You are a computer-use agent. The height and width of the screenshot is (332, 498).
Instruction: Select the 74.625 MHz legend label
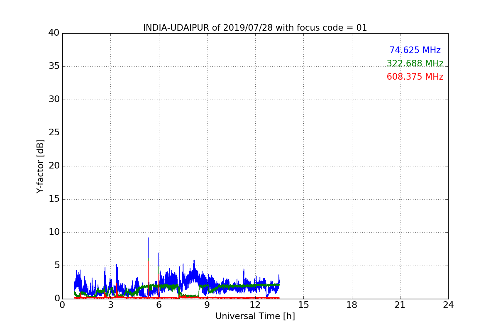(x=415, y=50)
